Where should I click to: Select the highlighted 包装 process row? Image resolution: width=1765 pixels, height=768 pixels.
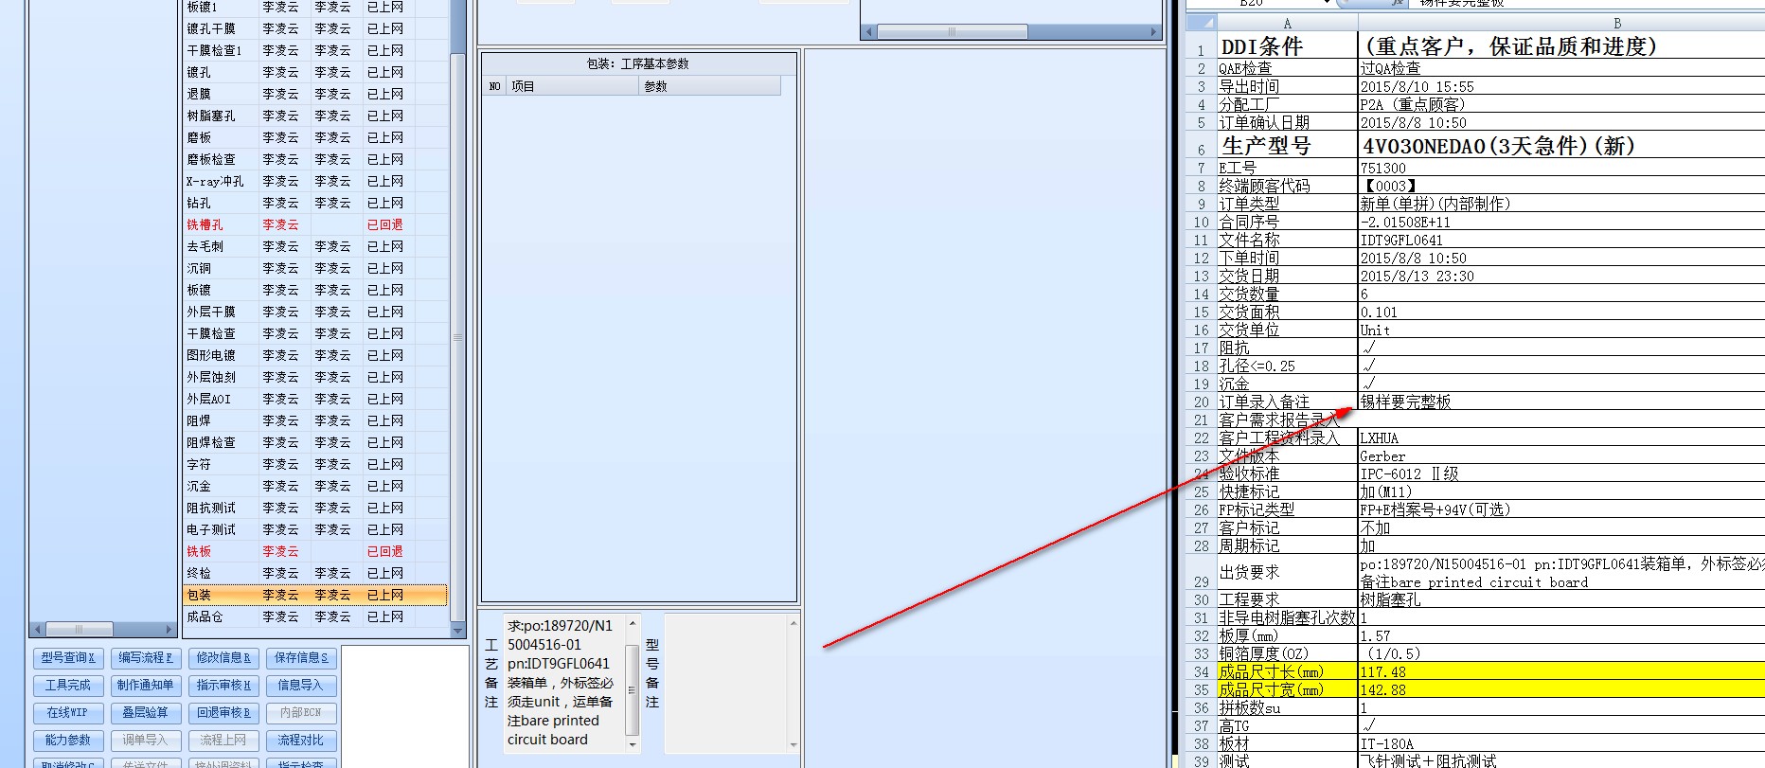tap(314, 595)
